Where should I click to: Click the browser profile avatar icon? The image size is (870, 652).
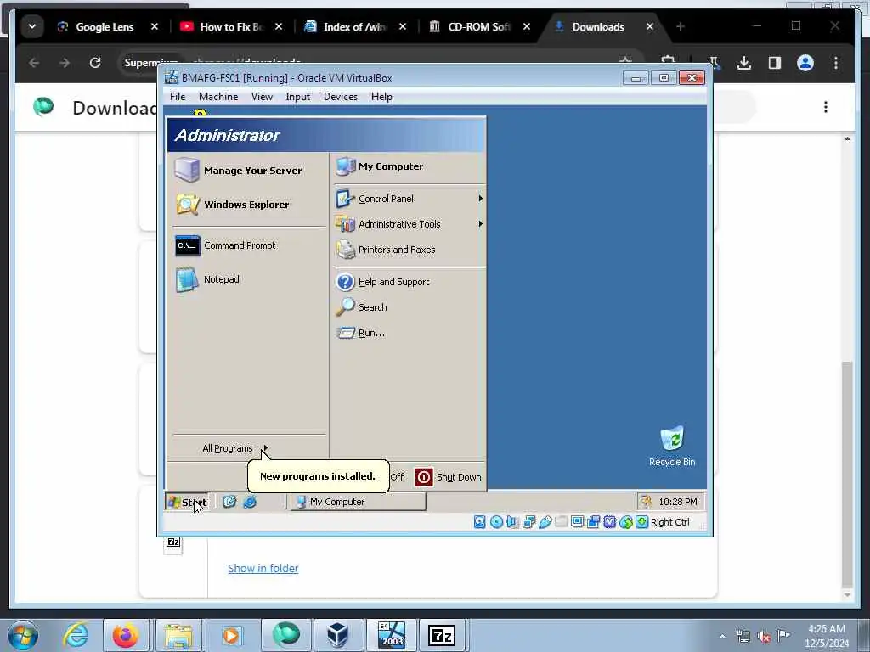pyautogui.click(x=805, y=63)
